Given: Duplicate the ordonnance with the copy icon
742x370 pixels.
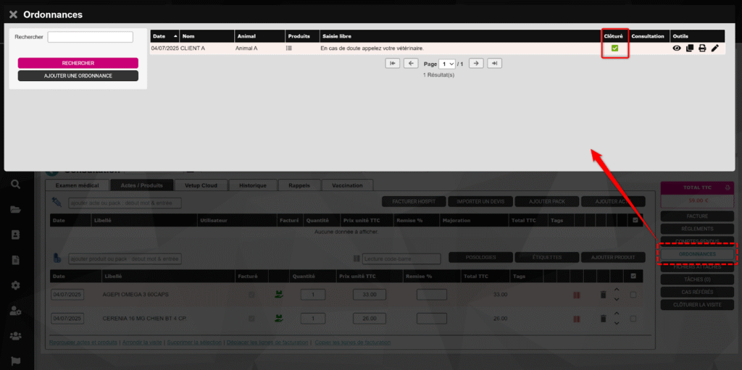Looking at the screenshot, I should (690, 49).
